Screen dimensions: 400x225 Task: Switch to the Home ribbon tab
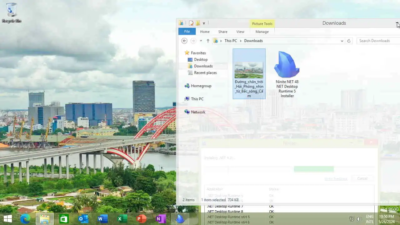(205, 32)
